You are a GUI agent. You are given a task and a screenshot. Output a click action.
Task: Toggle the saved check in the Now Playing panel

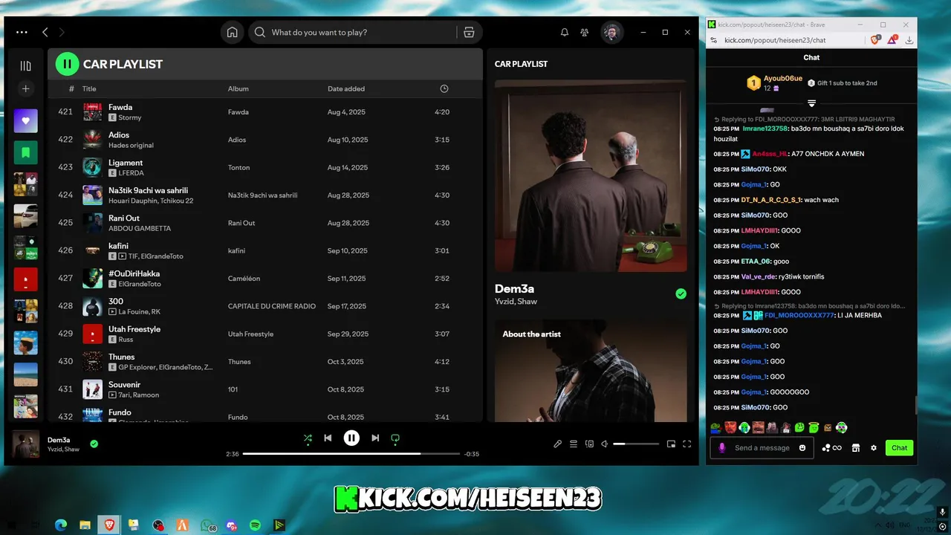681,294
